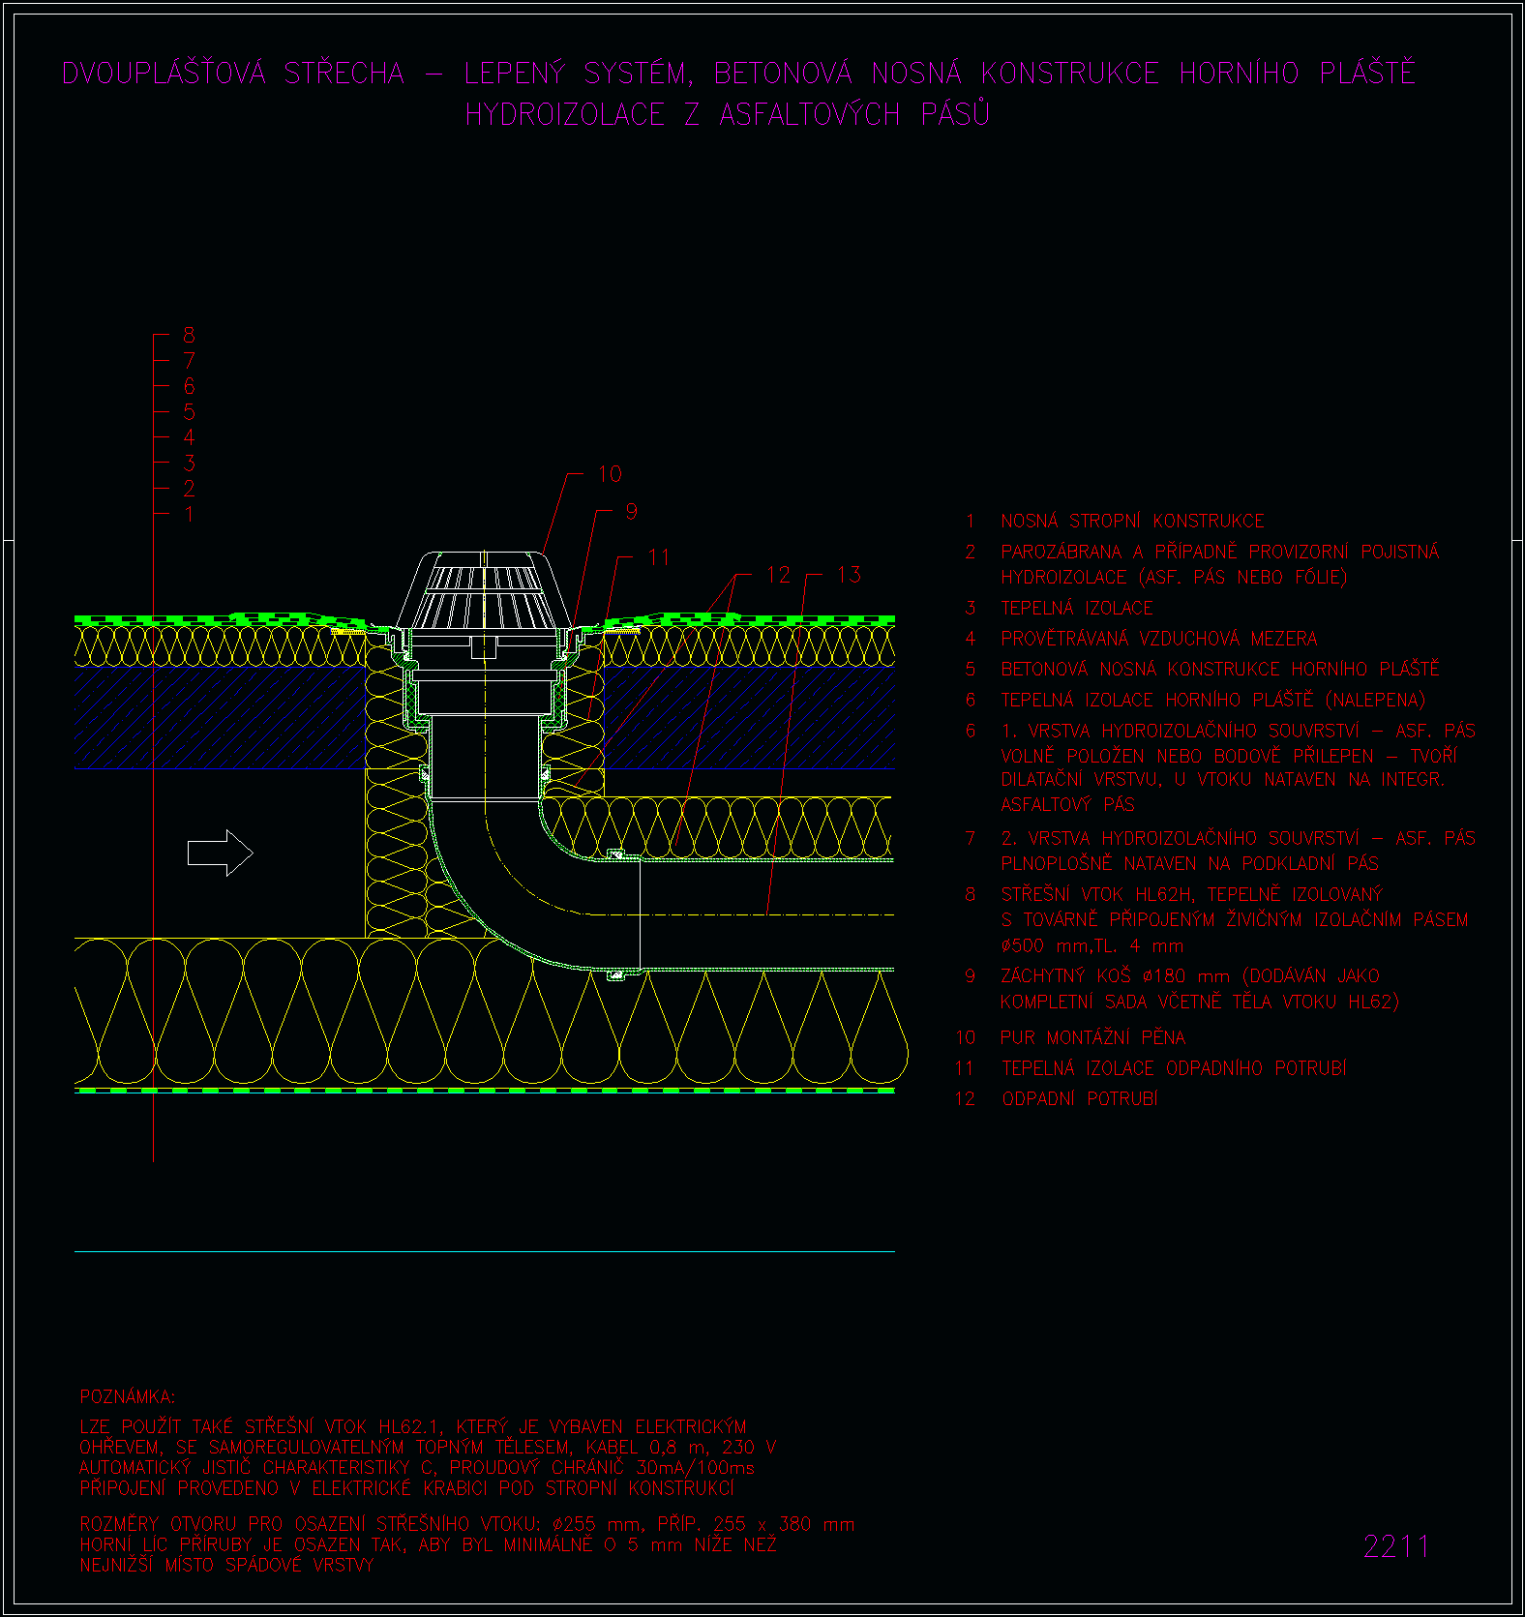1525x1617 pixels.
Task: Select the dimension text "ø500 mm,TL. 4 mm"
Action: click(1092, 945)
